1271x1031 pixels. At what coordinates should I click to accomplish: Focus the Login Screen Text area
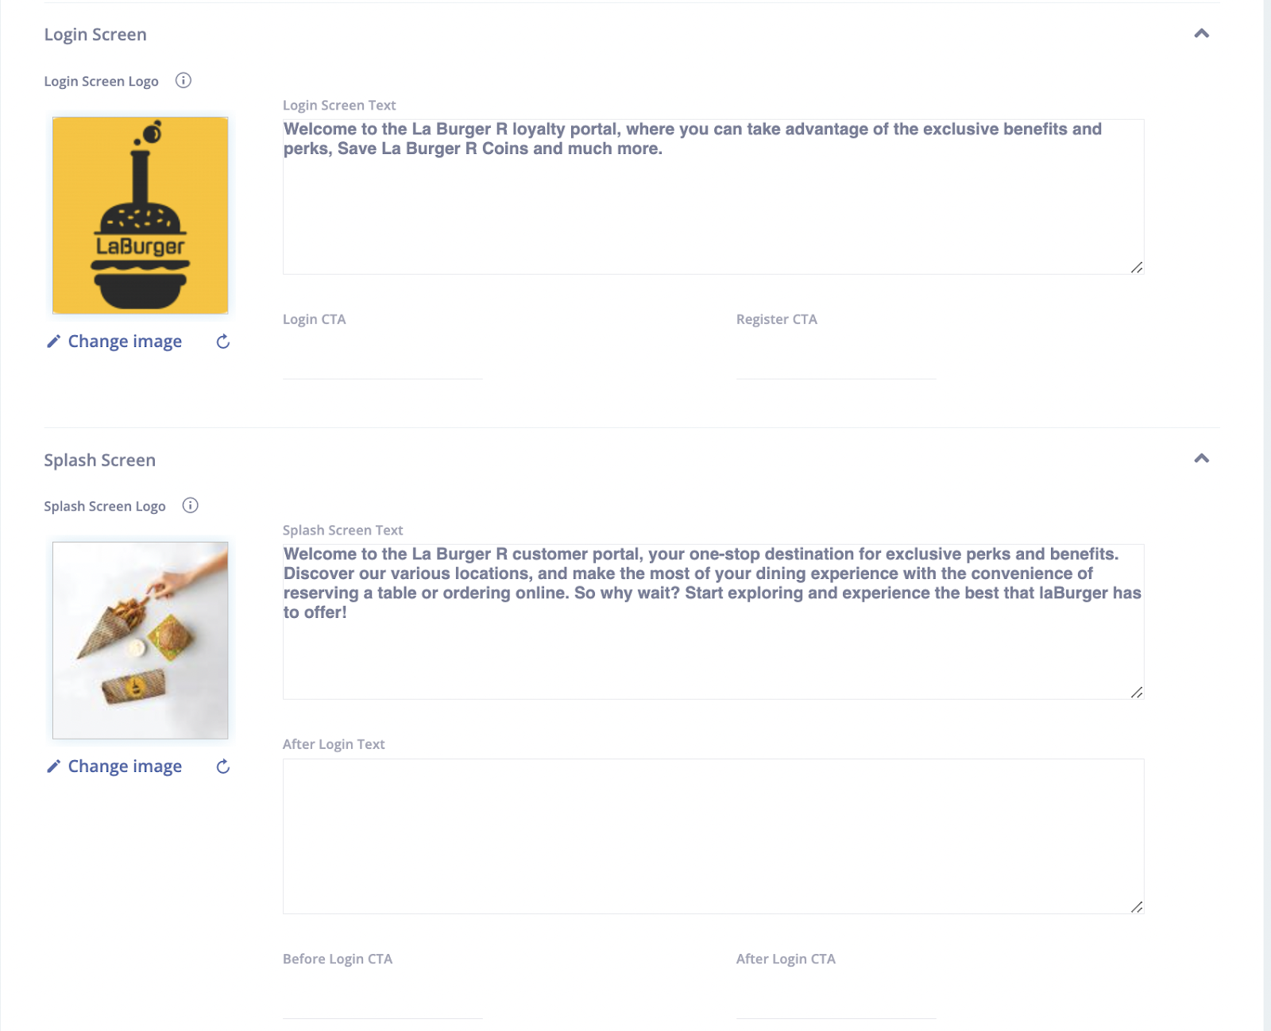(x=713, y=197)
